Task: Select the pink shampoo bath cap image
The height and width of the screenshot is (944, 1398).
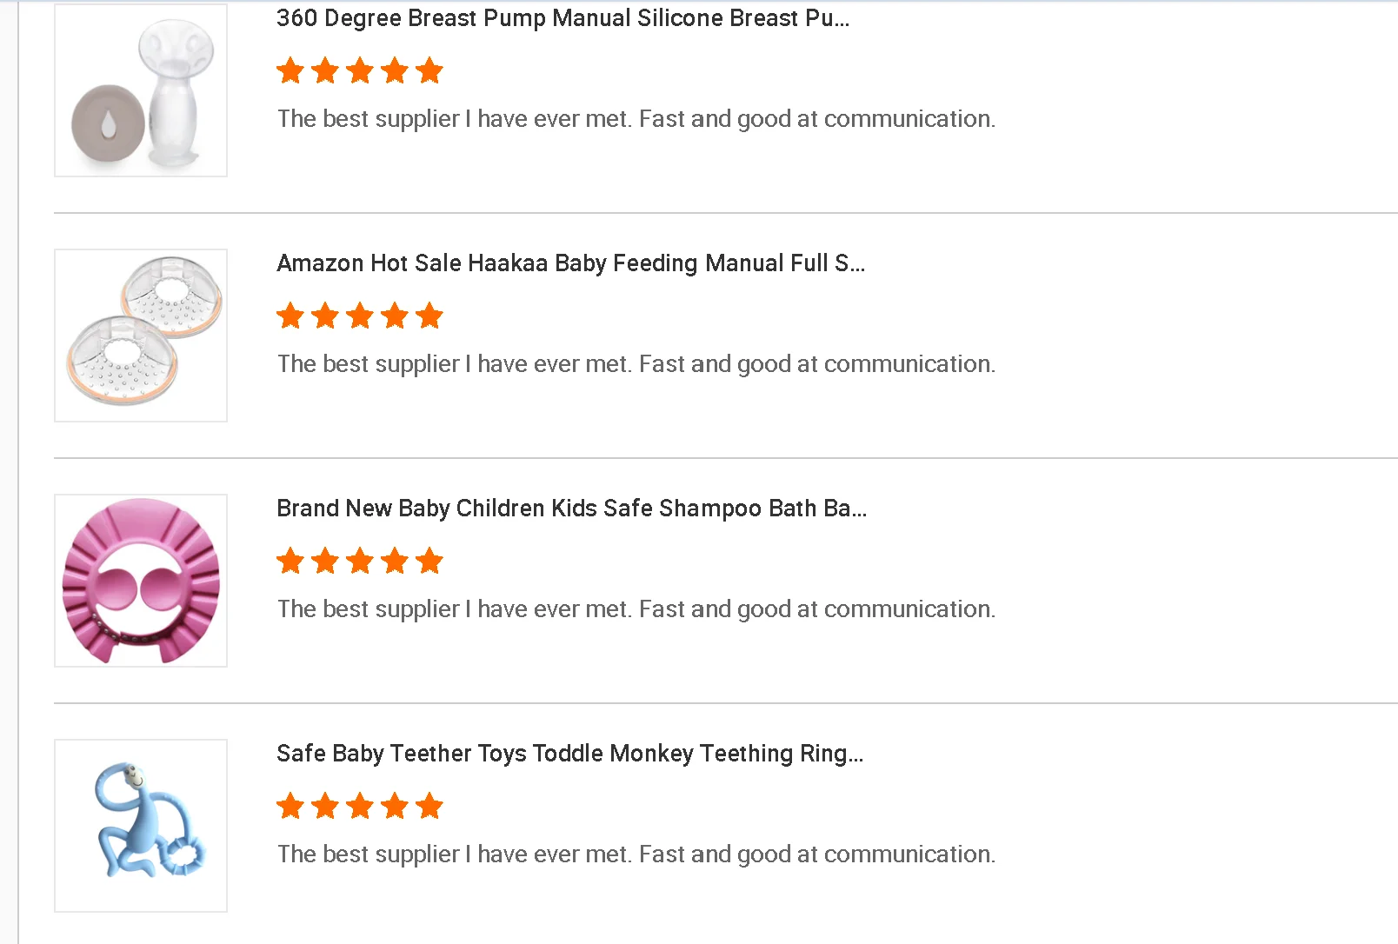Action: click(141, 581)
